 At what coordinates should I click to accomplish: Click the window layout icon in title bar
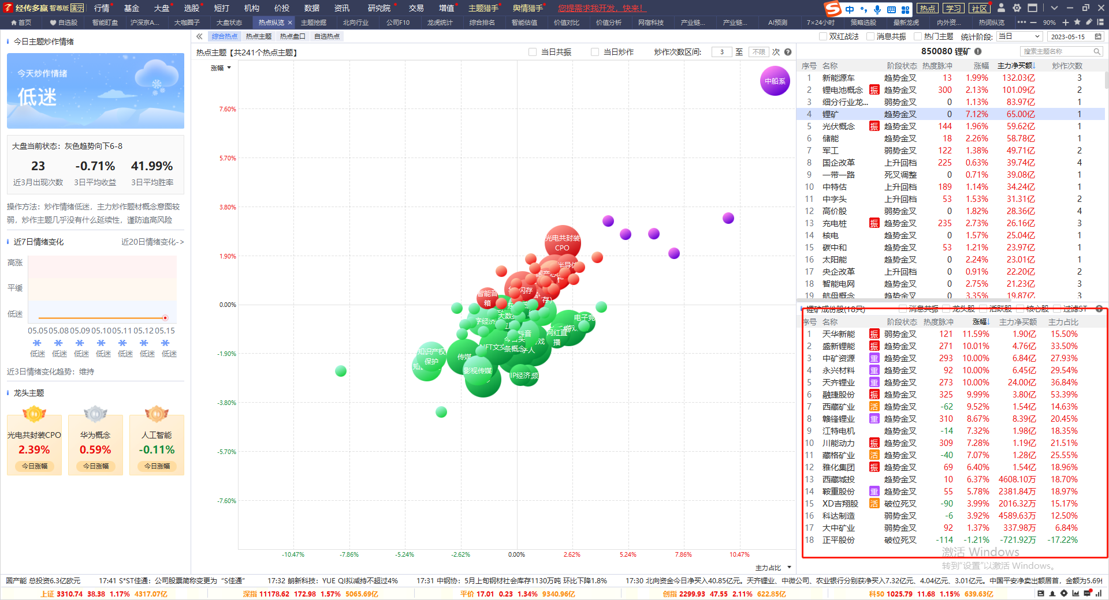click(x=1032, y=8)
